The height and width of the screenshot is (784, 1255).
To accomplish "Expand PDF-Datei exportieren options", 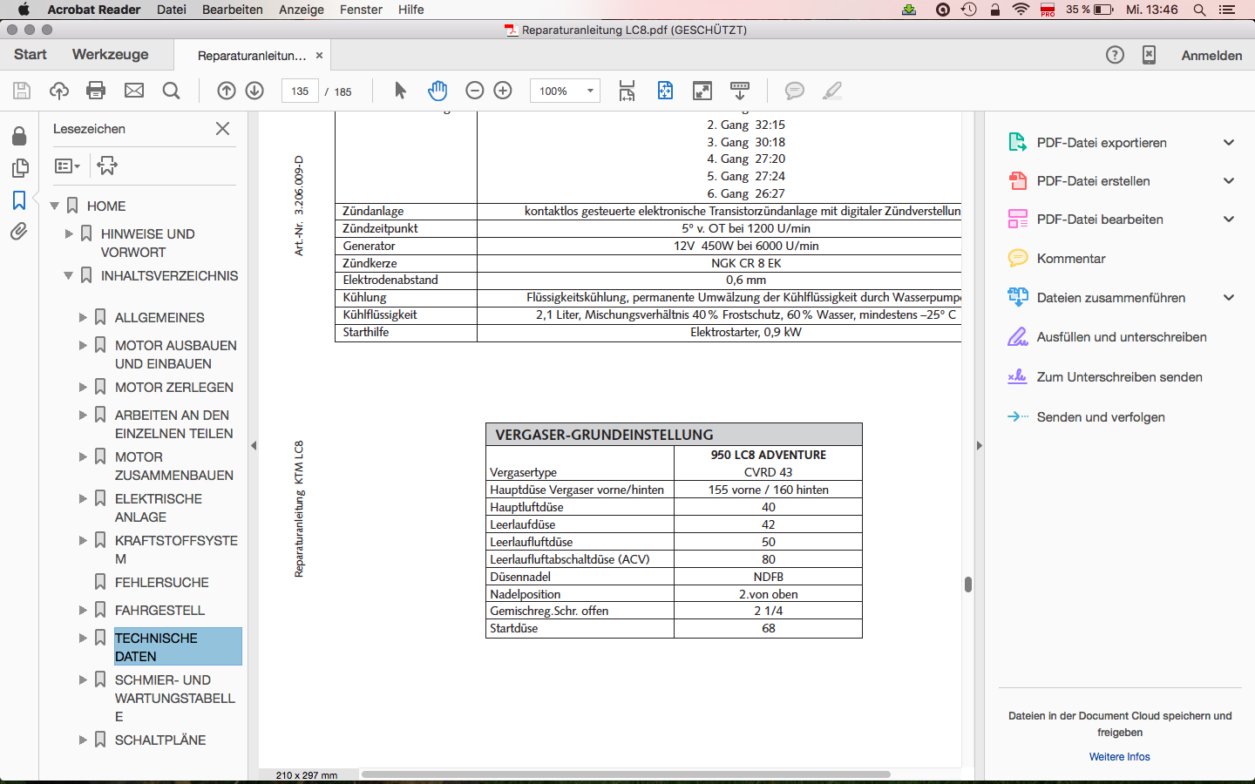I will click(1229, 143).
